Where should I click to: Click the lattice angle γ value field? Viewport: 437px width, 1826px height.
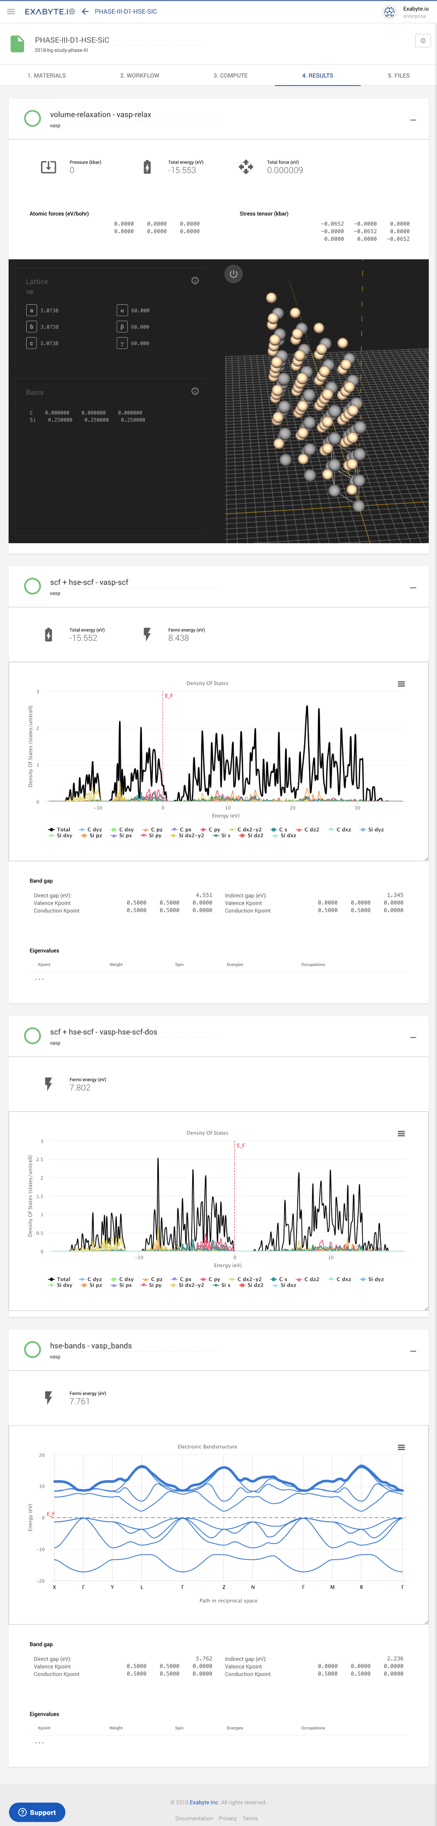point(140,343)
